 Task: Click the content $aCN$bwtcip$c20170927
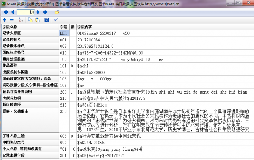point(101,156)
